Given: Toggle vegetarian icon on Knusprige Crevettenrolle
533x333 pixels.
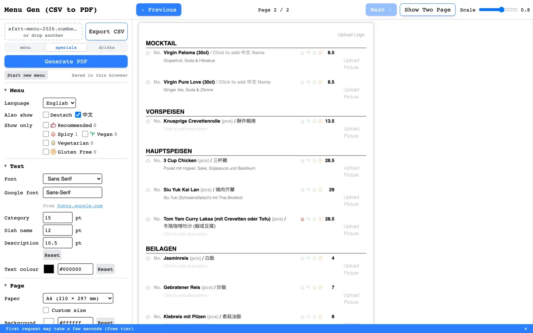Looking at the screenshot, I should tap(314, 121).
